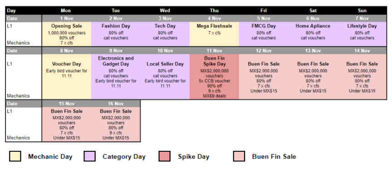Click the Home Apliance cell on 6 Nov

313,34
